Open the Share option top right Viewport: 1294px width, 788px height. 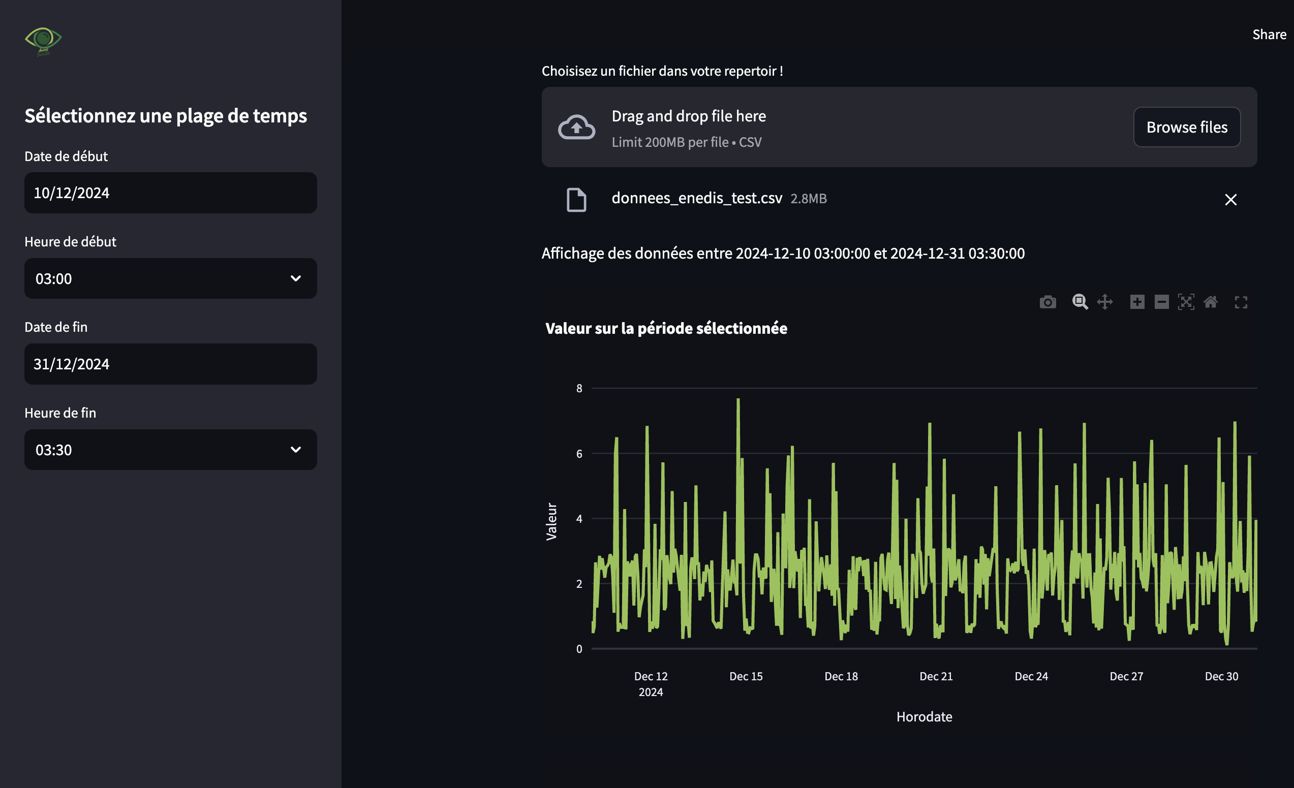point(1269,34)
